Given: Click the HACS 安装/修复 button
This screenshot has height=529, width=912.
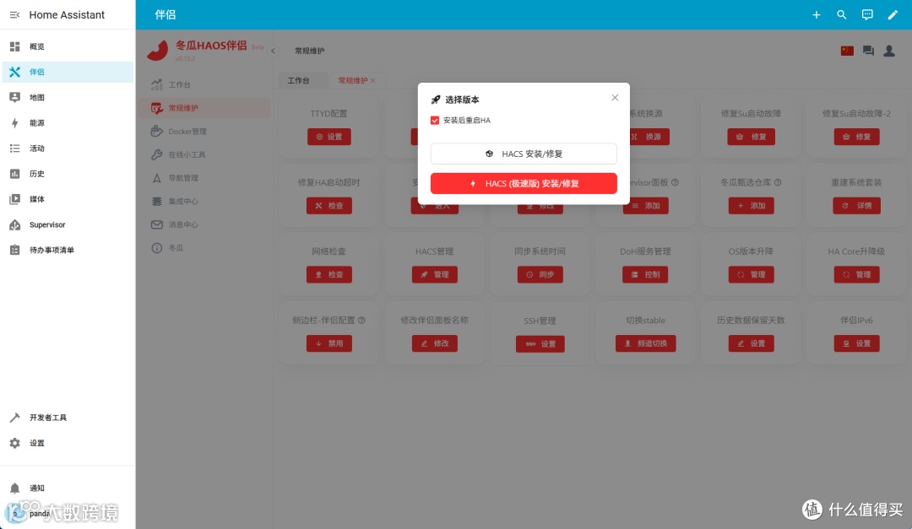Looking at the screenshot, I should (x=524, y=154).
